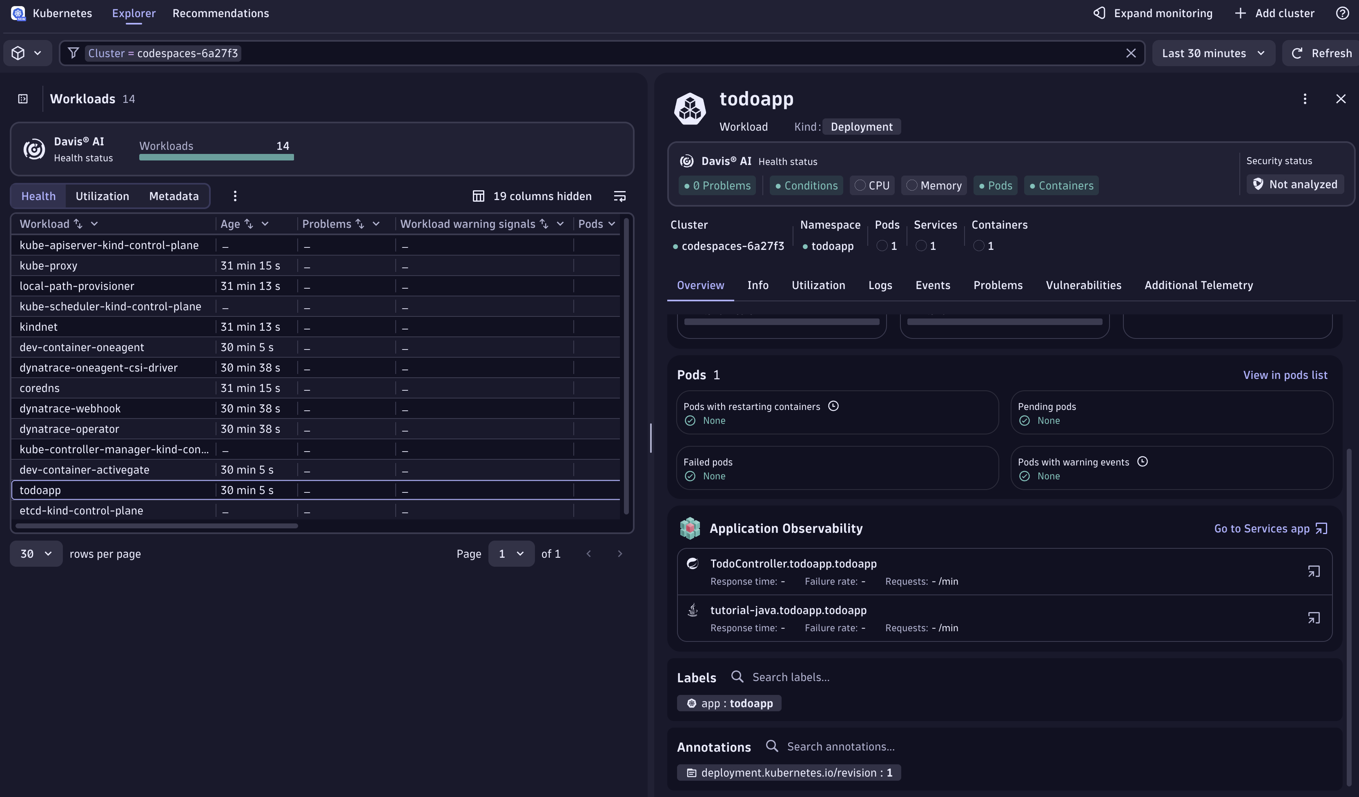
Task: Sort by Problems column arrows
Action: (360, 223)
